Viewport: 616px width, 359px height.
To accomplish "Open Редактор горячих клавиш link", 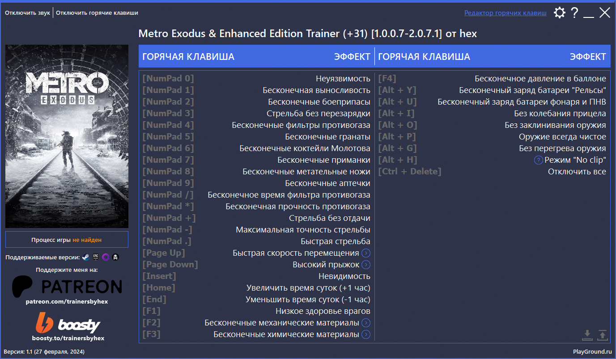I will click(x=506, y=13).
